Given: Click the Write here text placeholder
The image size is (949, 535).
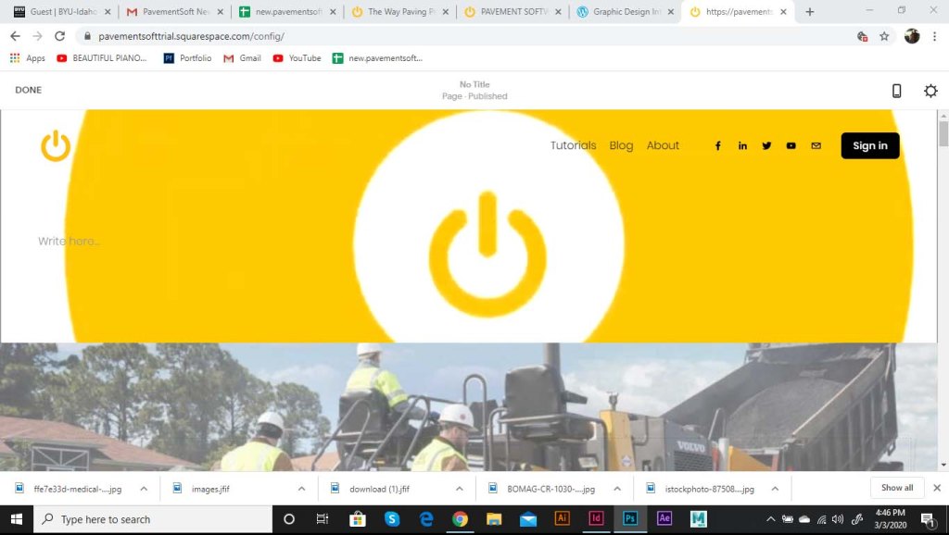Looking at the screenshot, I should tap(70, 242).
